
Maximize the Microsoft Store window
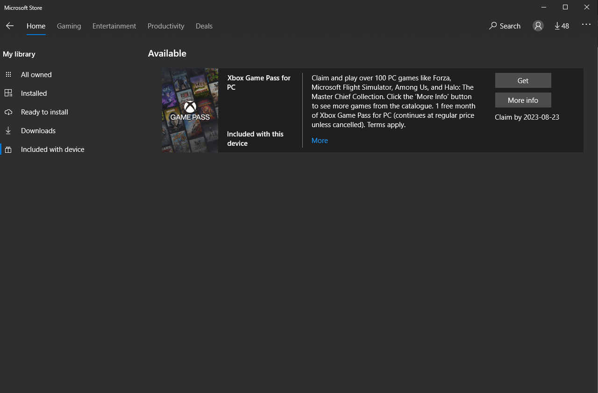click(565, 7)
